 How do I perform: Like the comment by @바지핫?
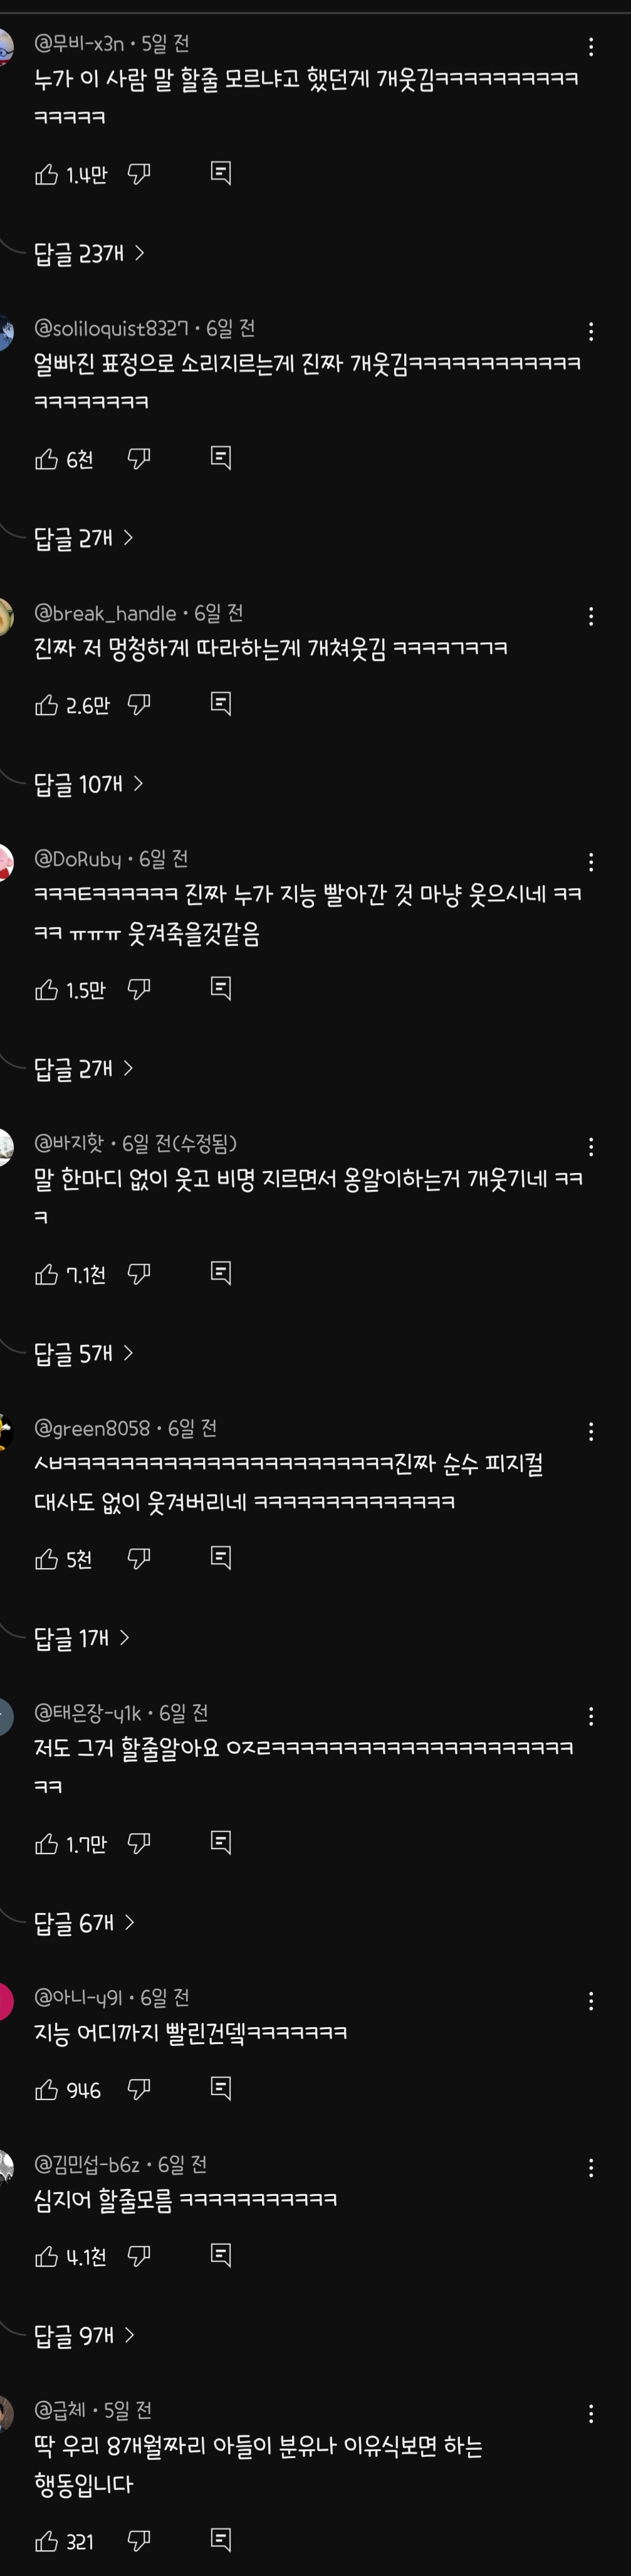pyautogui.click(x=47, y=1274)
